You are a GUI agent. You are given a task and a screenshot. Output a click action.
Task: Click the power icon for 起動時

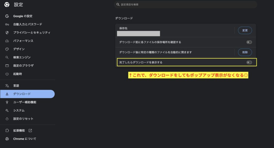tap(7, 74)
